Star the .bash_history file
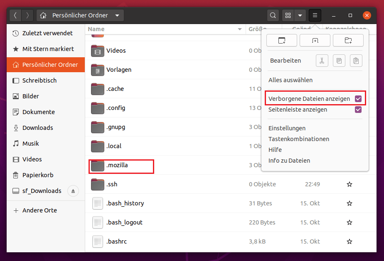 tap(350, 203)
